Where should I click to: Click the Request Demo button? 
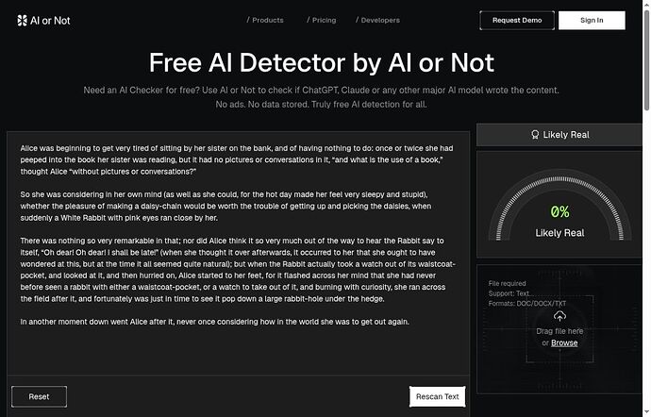click(x=517, y=21)
